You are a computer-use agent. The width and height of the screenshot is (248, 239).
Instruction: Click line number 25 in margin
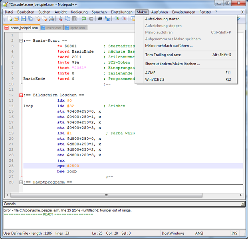point(11,166)
